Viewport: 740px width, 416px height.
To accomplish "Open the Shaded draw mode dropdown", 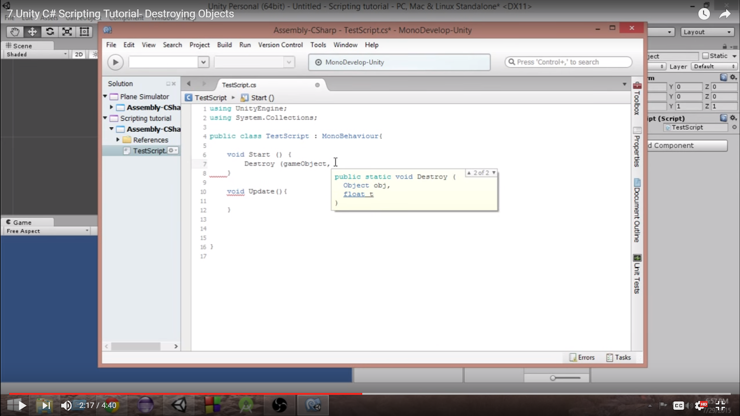I will point(37,54).
